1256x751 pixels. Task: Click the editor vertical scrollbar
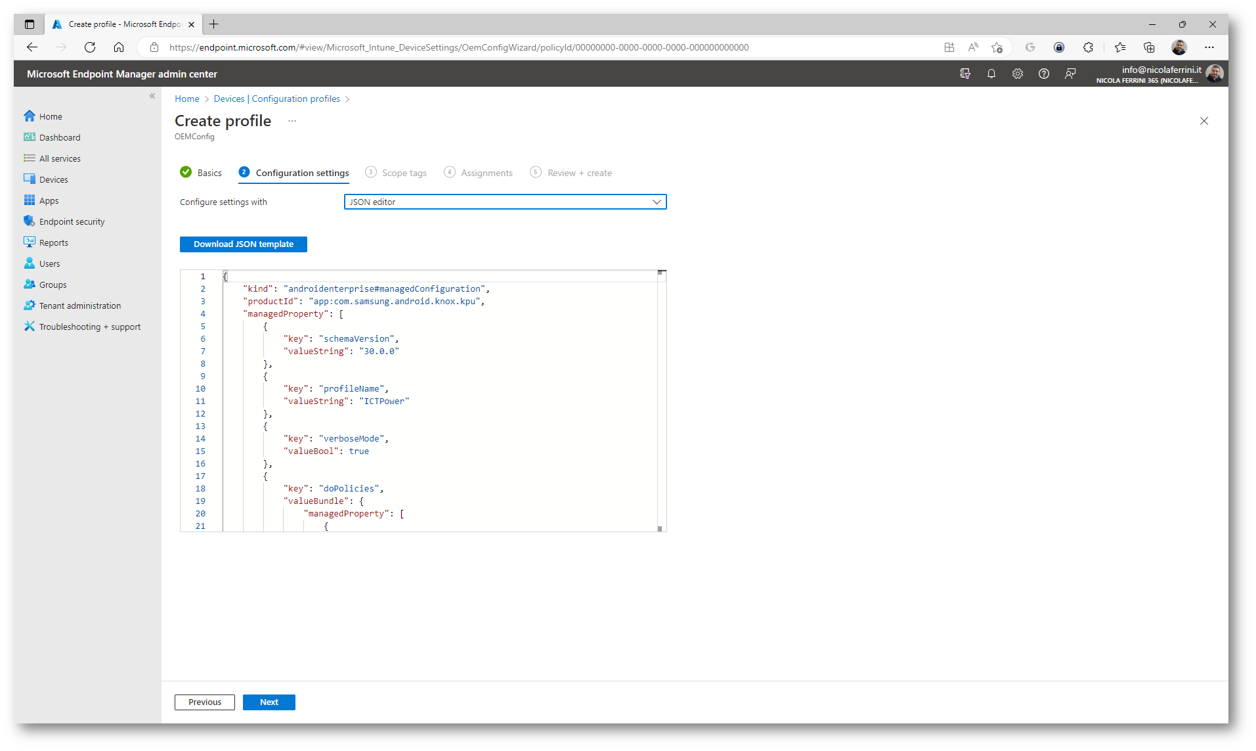(x=661, y=401)
